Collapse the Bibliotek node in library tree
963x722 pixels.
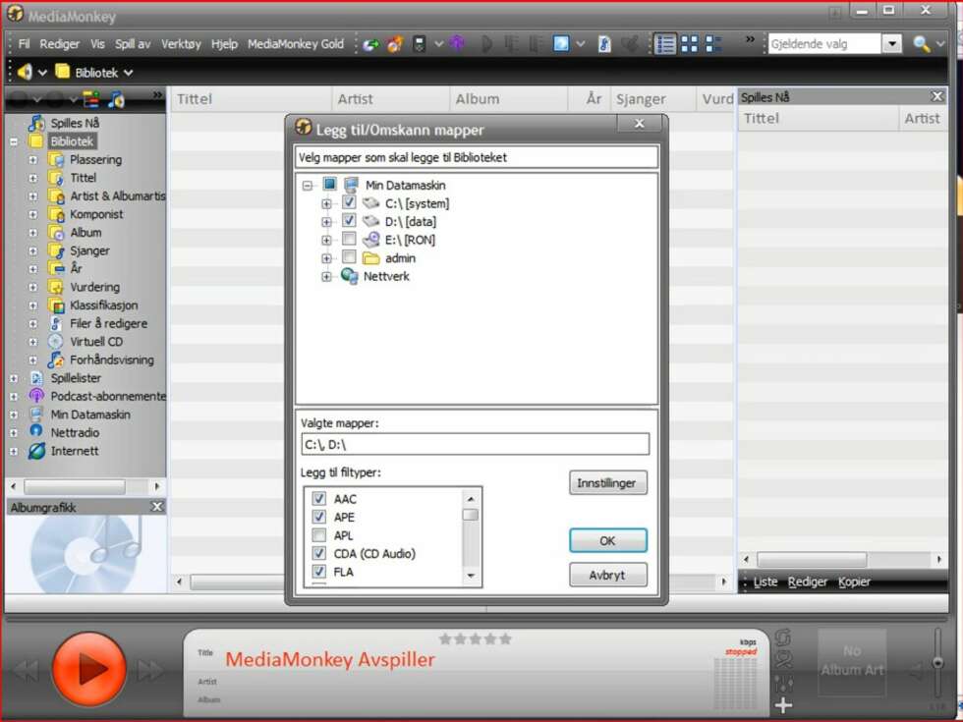(14, 141)
